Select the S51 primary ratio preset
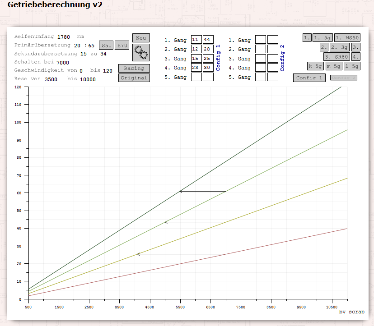374x326 pixels. click(x=106, y=46)
